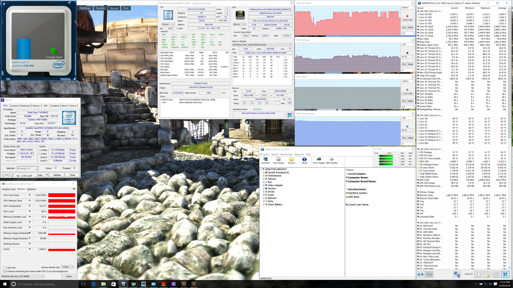Open the GPU Temperature sensor dropdown arrow

coord(30,206)
